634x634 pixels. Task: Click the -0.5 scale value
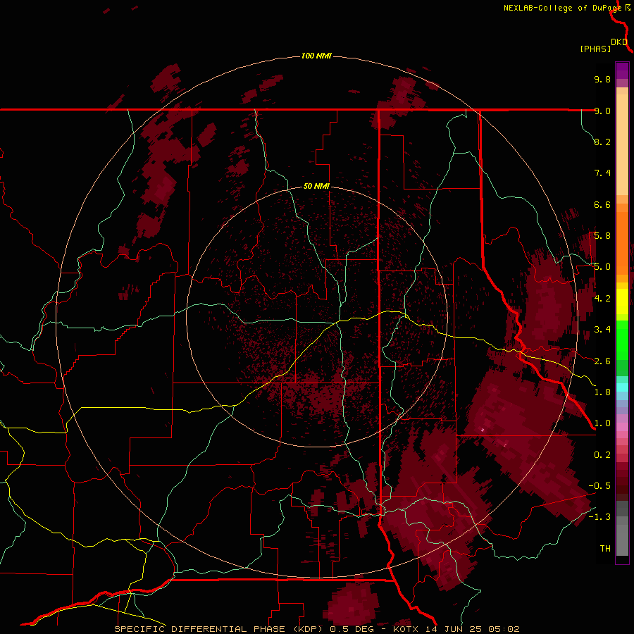pos(599,486)
